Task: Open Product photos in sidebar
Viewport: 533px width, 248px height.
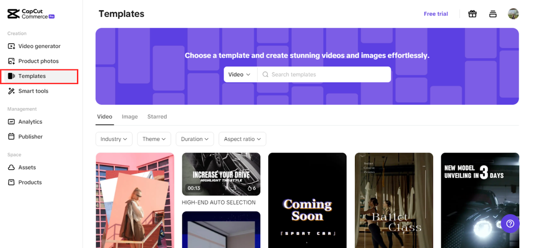Action: 38,61
